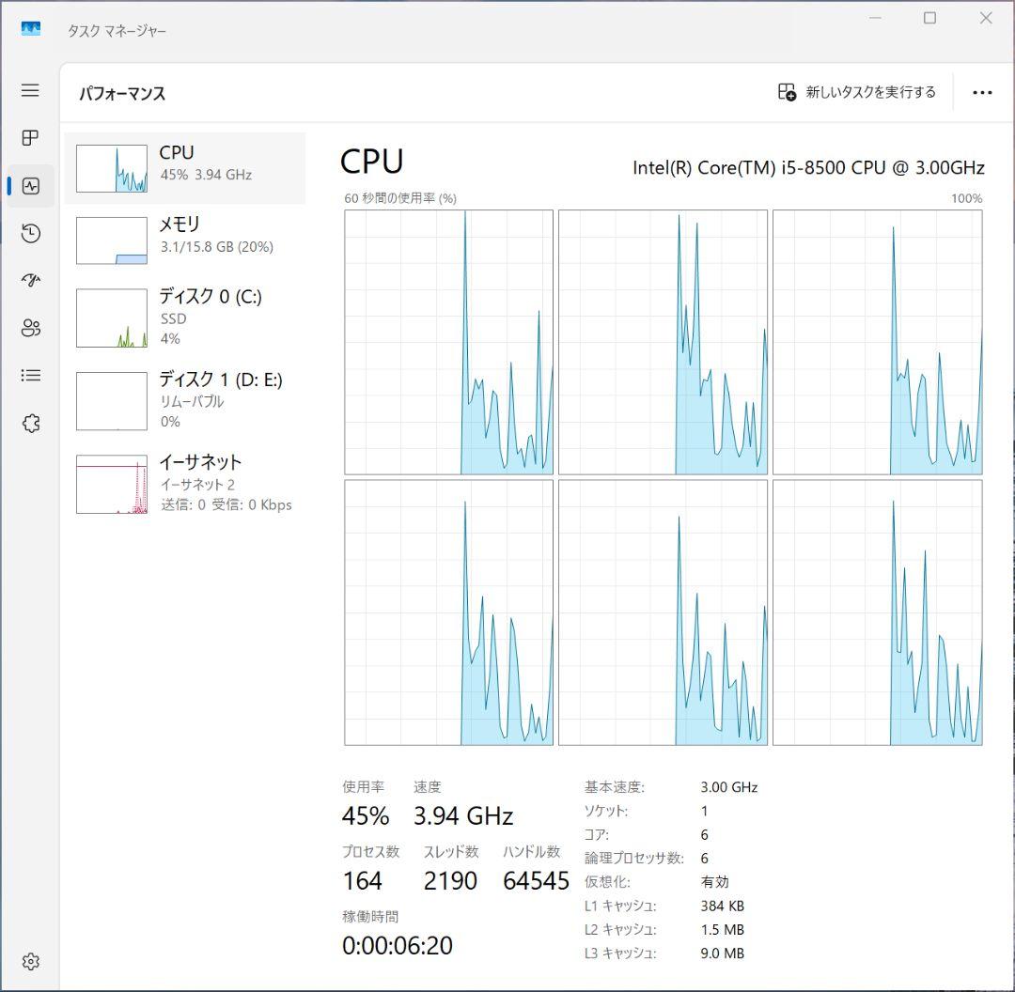Screen dimensions: 1015x992
Task: Open the navigation hamburger menu
Action: pos(30,90)
